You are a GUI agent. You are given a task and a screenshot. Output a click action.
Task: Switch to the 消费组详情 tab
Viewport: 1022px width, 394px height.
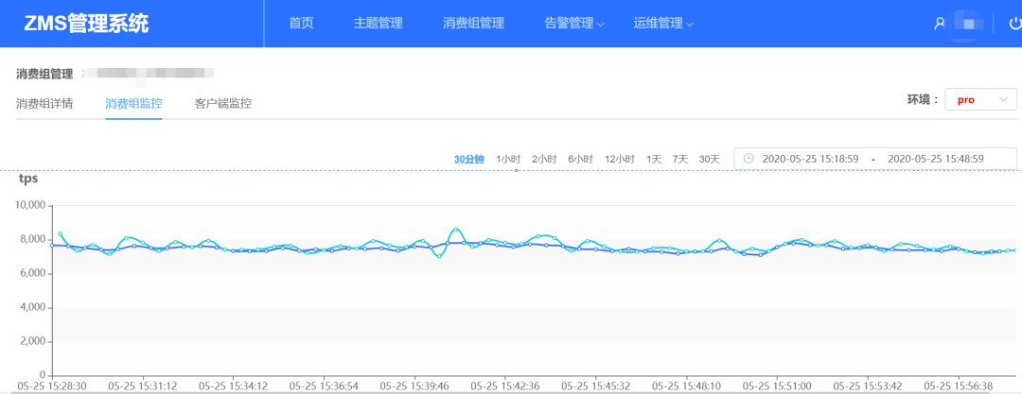coord(44,103)
